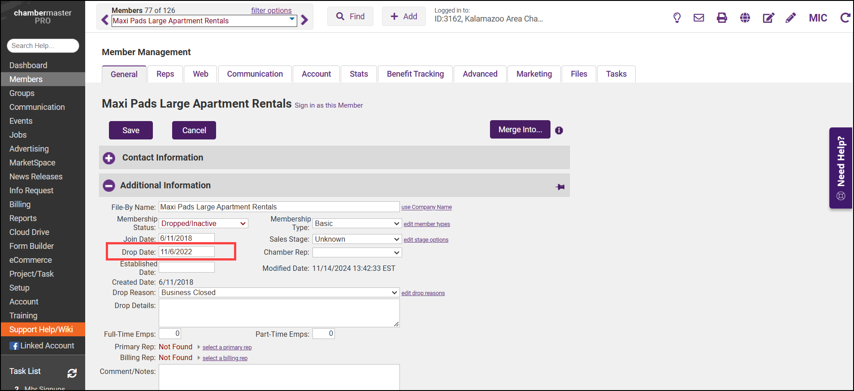Click the printer icon in the header
The height and width of the screenshot is (391, 854).
tap(722, 18)
